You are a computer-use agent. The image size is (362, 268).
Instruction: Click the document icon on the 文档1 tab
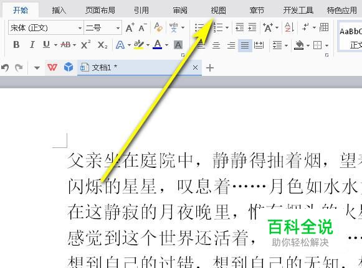pos(85,68)
